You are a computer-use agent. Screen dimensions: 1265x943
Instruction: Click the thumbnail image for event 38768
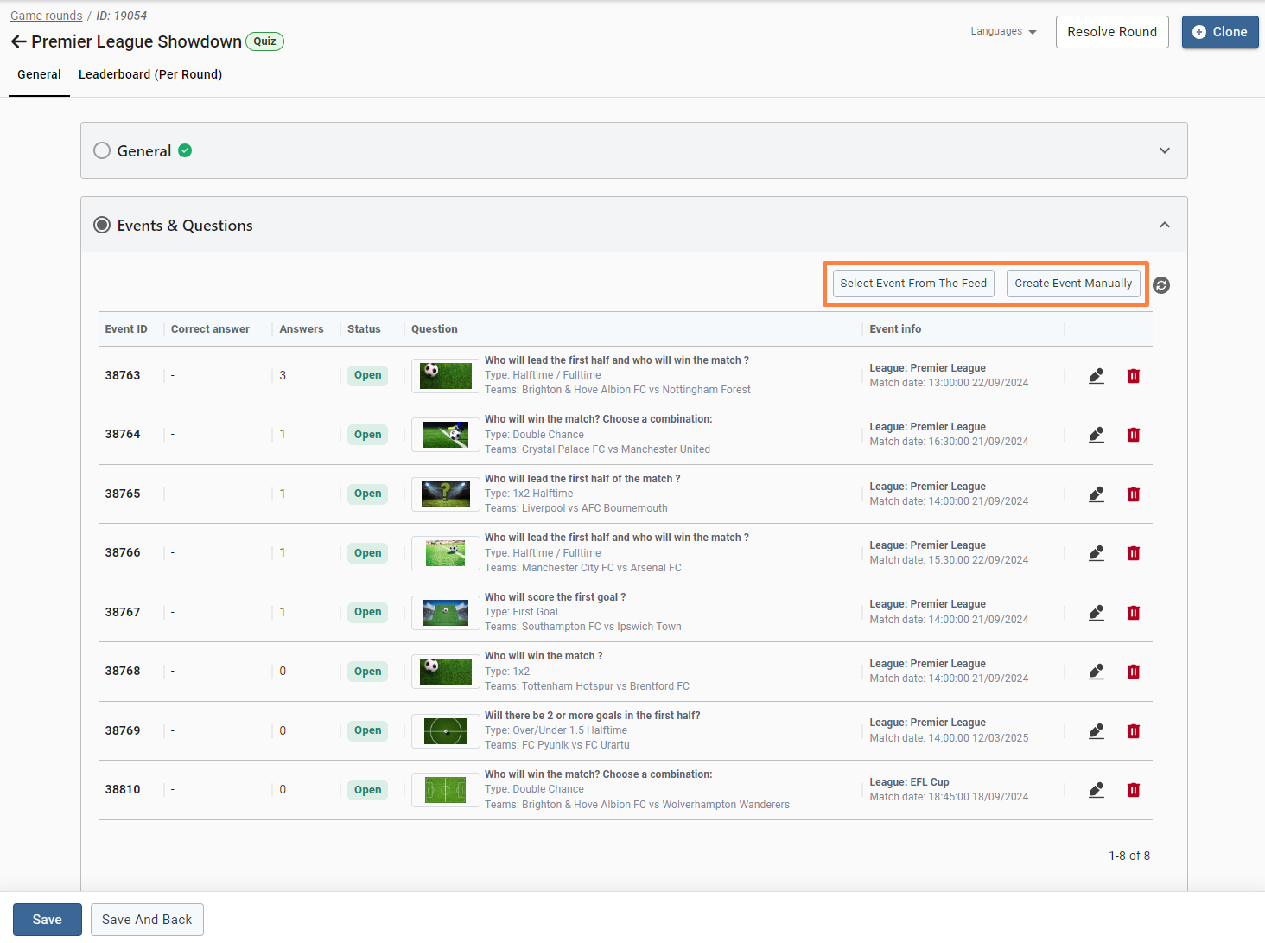coord(445,672)
